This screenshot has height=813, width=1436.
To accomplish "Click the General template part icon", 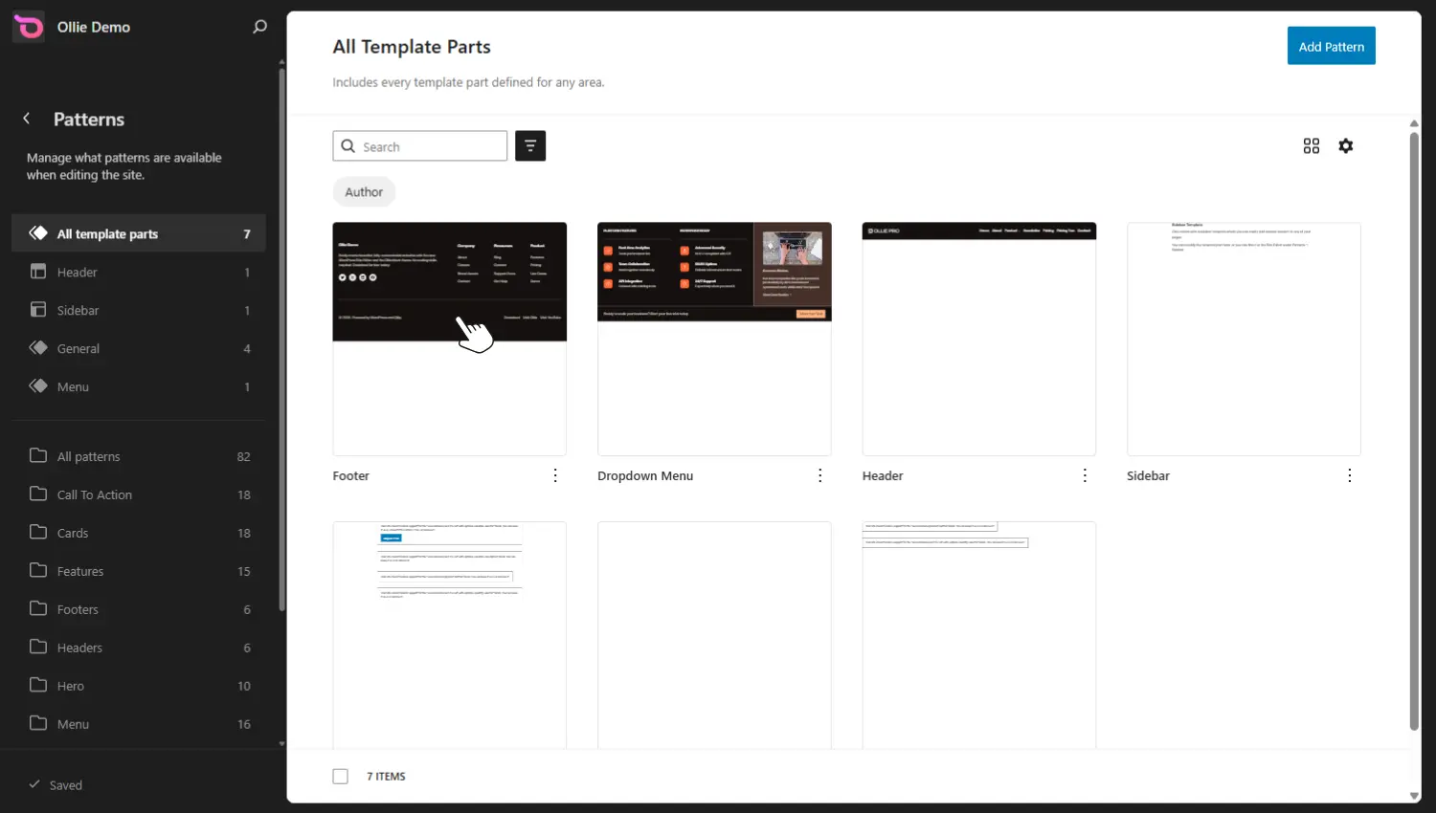I will [x=38, y=348].
